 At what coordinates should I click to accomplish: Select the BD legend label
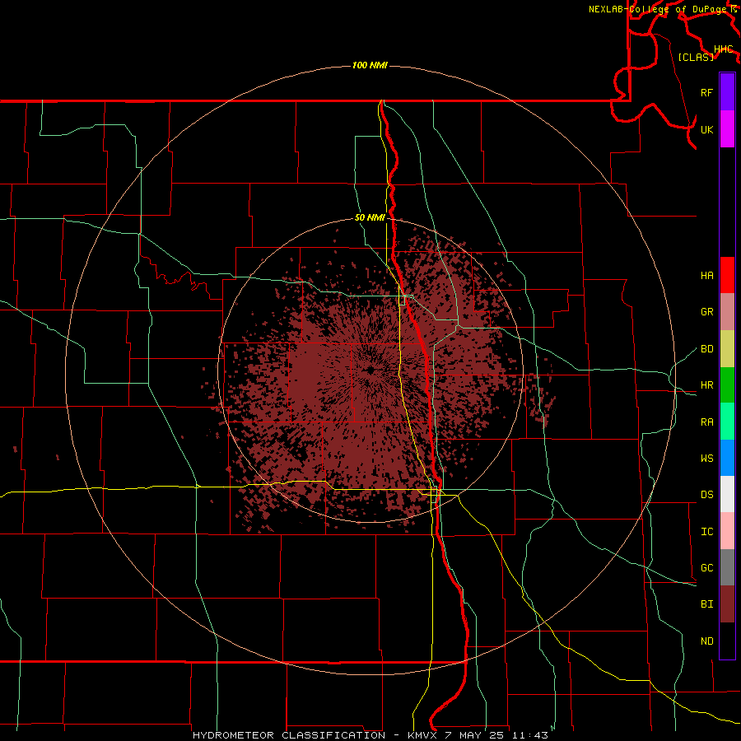[706, 349]
